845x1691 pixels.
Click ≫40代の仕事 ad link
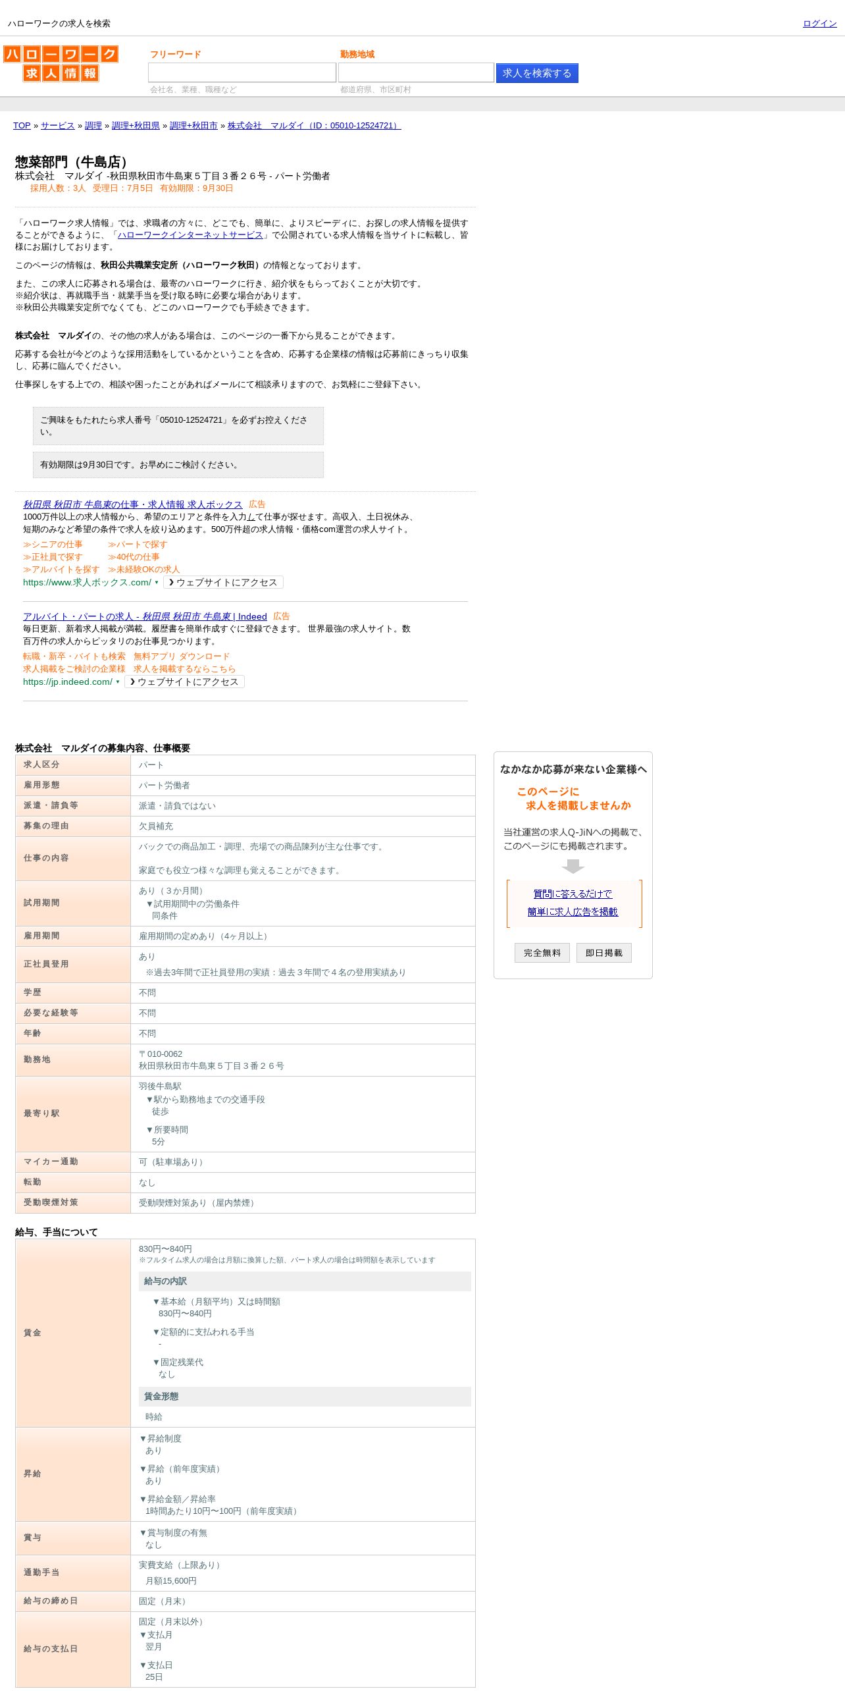coord(134,557)
